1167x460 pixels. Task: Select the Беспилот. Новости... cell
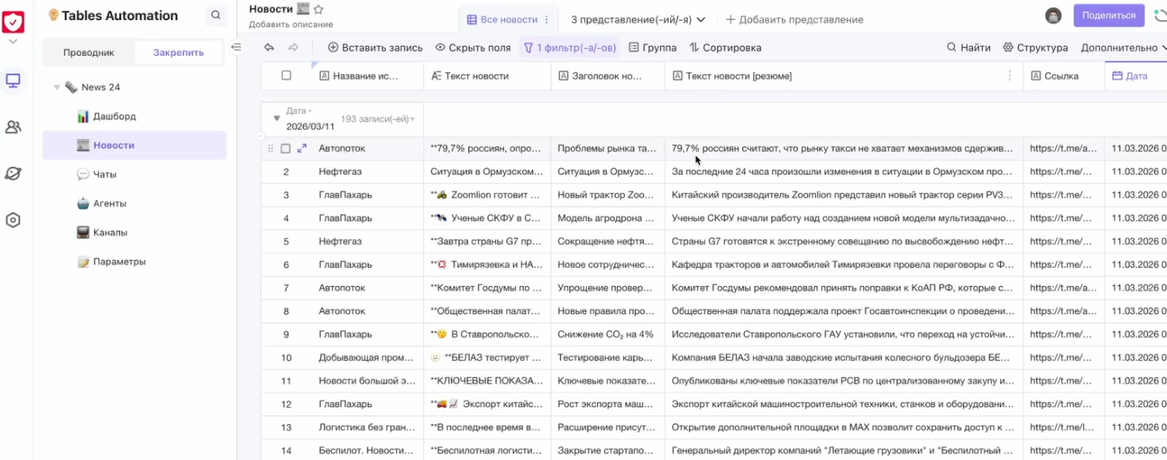point(367,451)
